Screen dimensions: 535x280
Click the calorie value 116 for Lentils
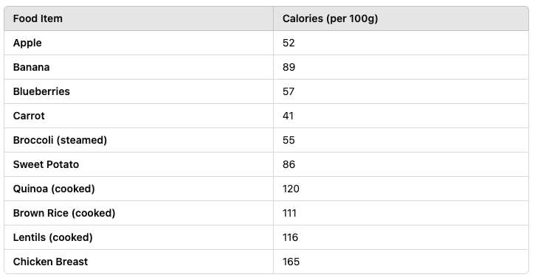(290, 237)
